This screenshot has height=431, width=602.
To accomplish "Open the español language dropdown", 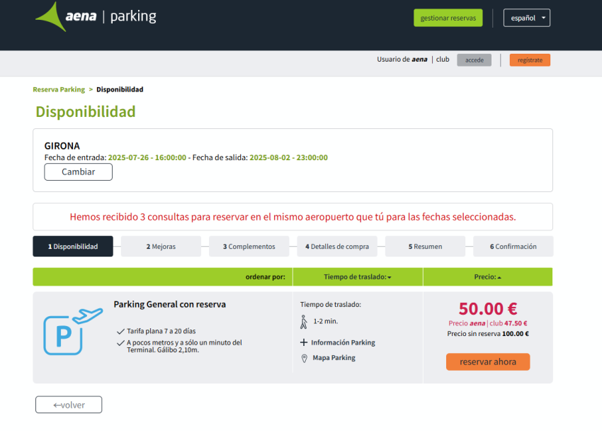I will pyautogui.click(x=527, y=18).
